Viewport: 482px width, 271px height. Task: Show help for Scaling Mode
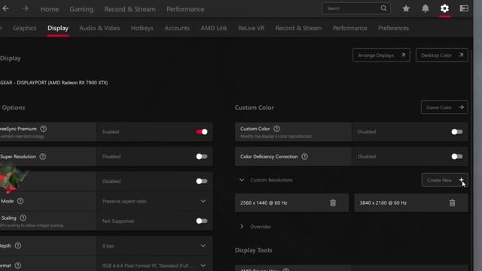click(x=20, y=201)
